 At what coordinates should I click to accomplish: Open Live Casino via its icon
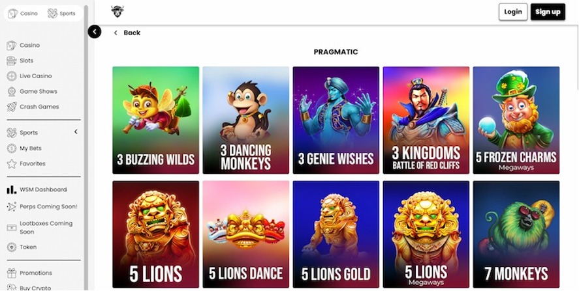(x=12, y=76)
